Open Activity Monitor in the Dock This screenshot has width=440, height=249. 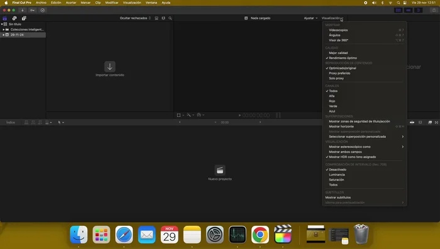pyautogui.click(x=238, y=234)
